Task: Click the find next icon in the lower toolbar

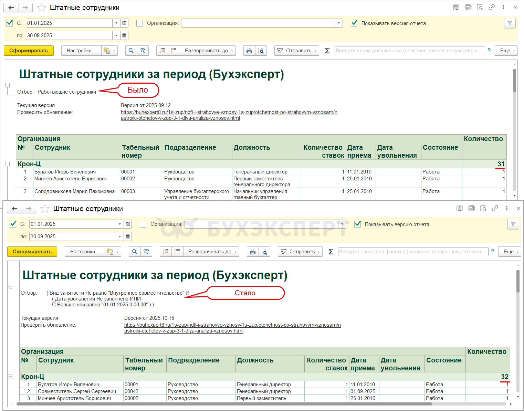Action: (x=146, y=252)
